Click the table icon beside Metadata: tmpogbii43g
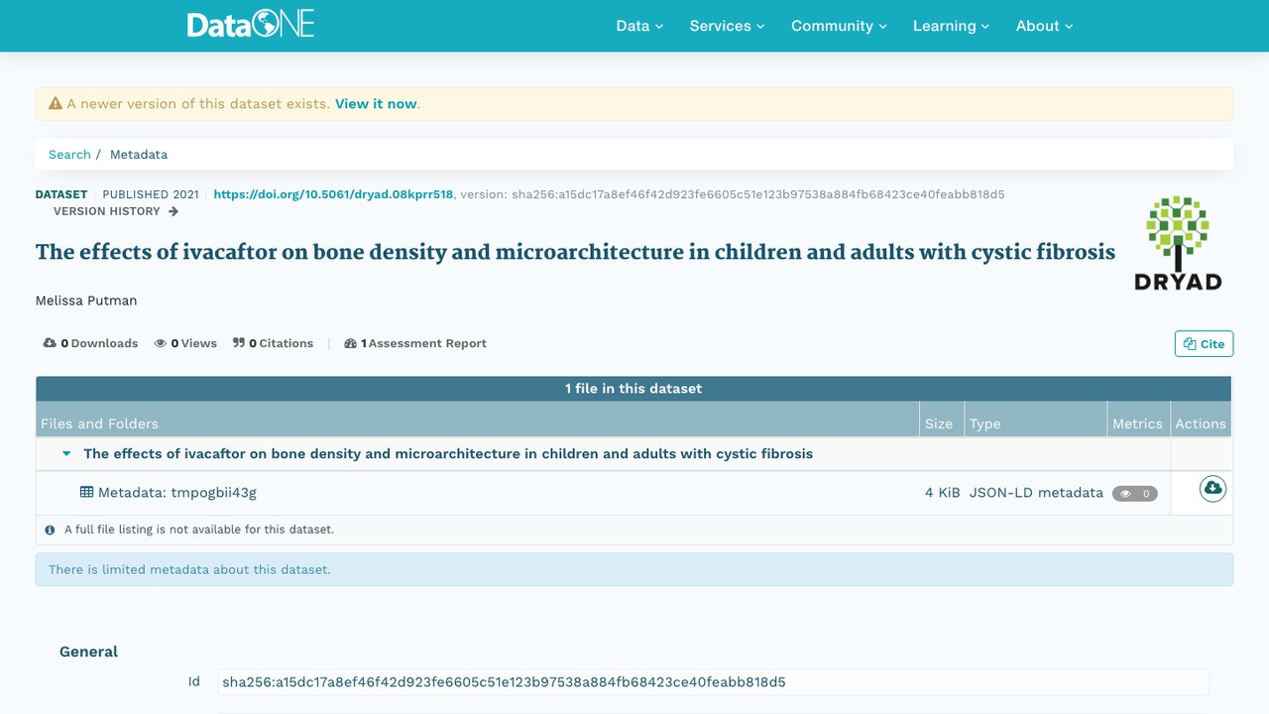The width and height of the screenshot is (1269, 714). [x=87, y=492]
